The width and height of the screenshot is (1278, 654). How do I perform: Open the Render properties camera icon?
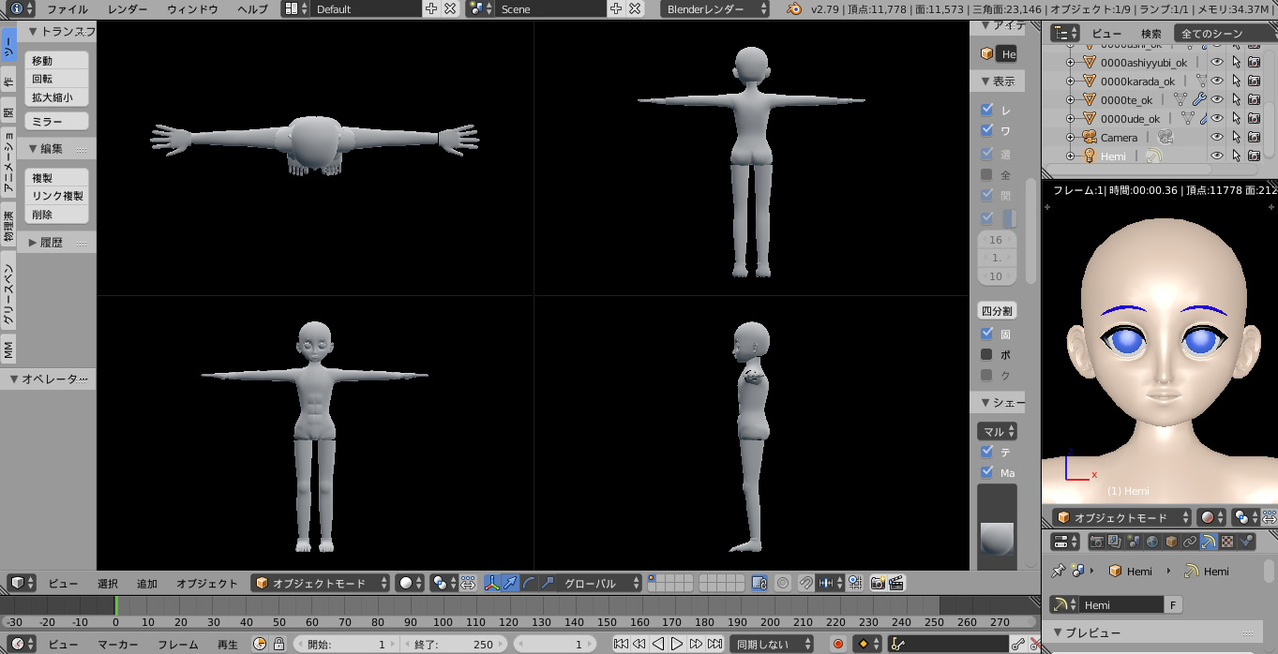pos(1095,542)
